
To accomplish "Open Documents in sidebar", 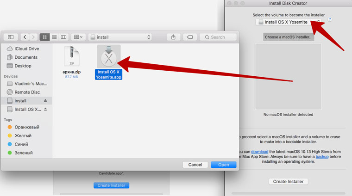I will [x=27, y=57].
